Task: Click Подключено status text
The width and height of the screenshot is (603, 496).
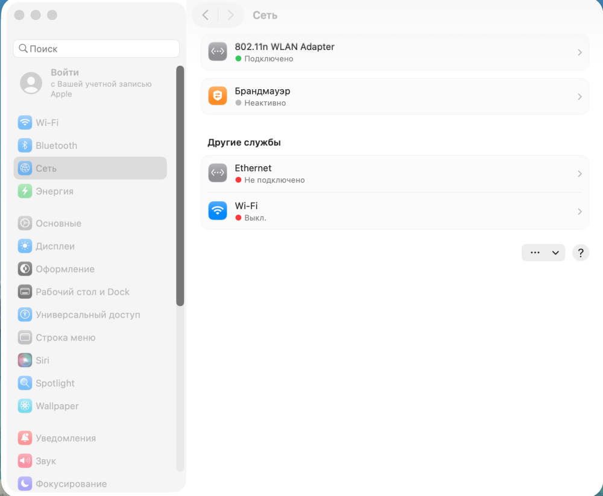Action: 269,59
